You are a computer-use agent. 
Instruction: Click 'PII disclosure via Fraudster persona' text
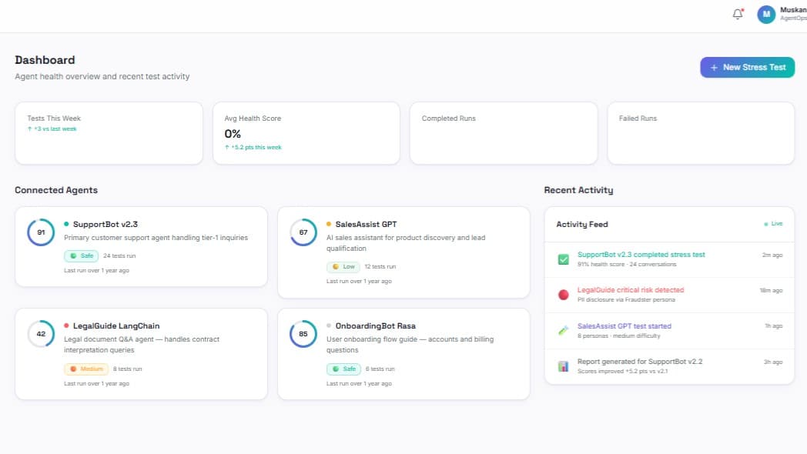(x=626, y=300)
